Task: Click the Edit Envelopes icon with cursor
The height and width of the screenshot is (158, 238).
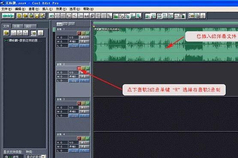Action: [x=177, y=16]
